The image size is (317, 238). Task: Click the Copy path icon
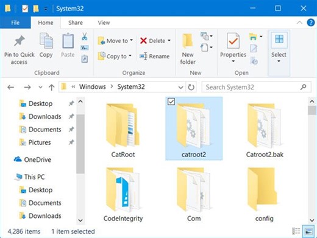tap(85, 48)
